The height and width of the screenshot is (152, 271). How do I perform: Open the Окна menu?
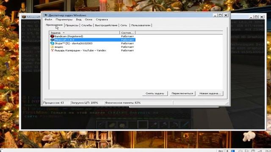click(88, 19)
